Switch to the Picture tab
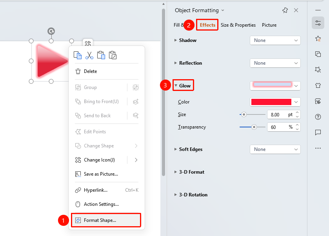The width and height of the screenshot is (329, 236). pos(269,25)
